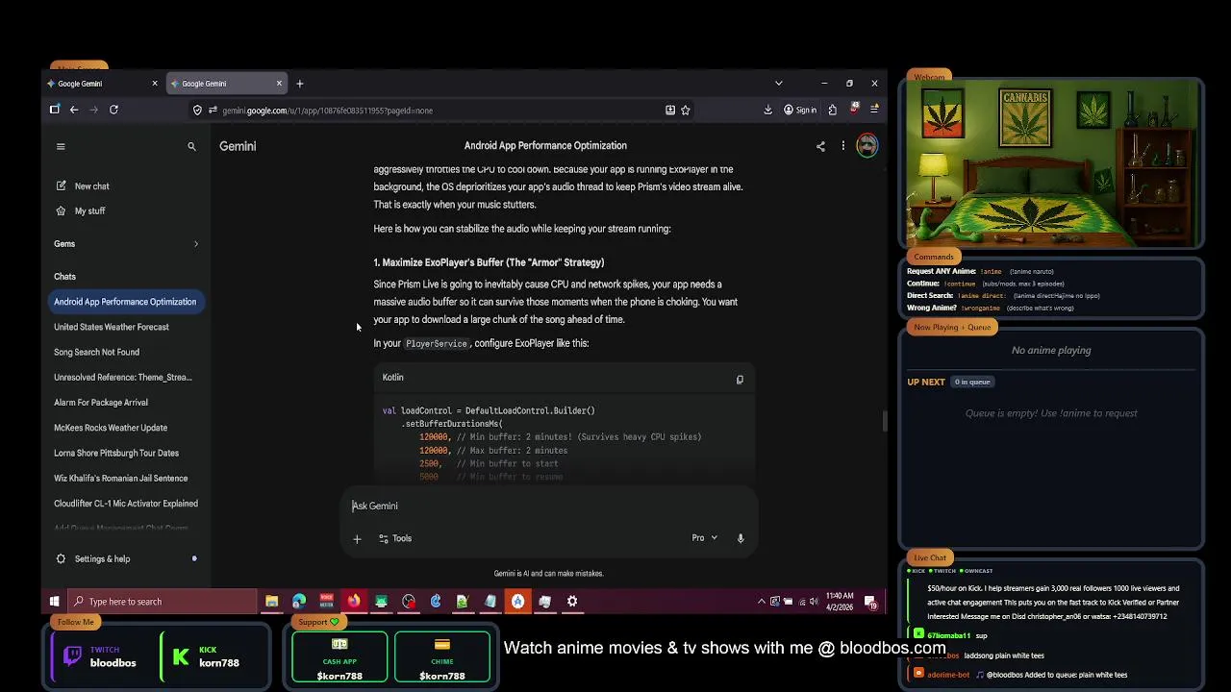Image resolution: width=1231 pixels, height=692 pixels.
Task: Close the first Google Gemini tab
Action: click(154, 84)
